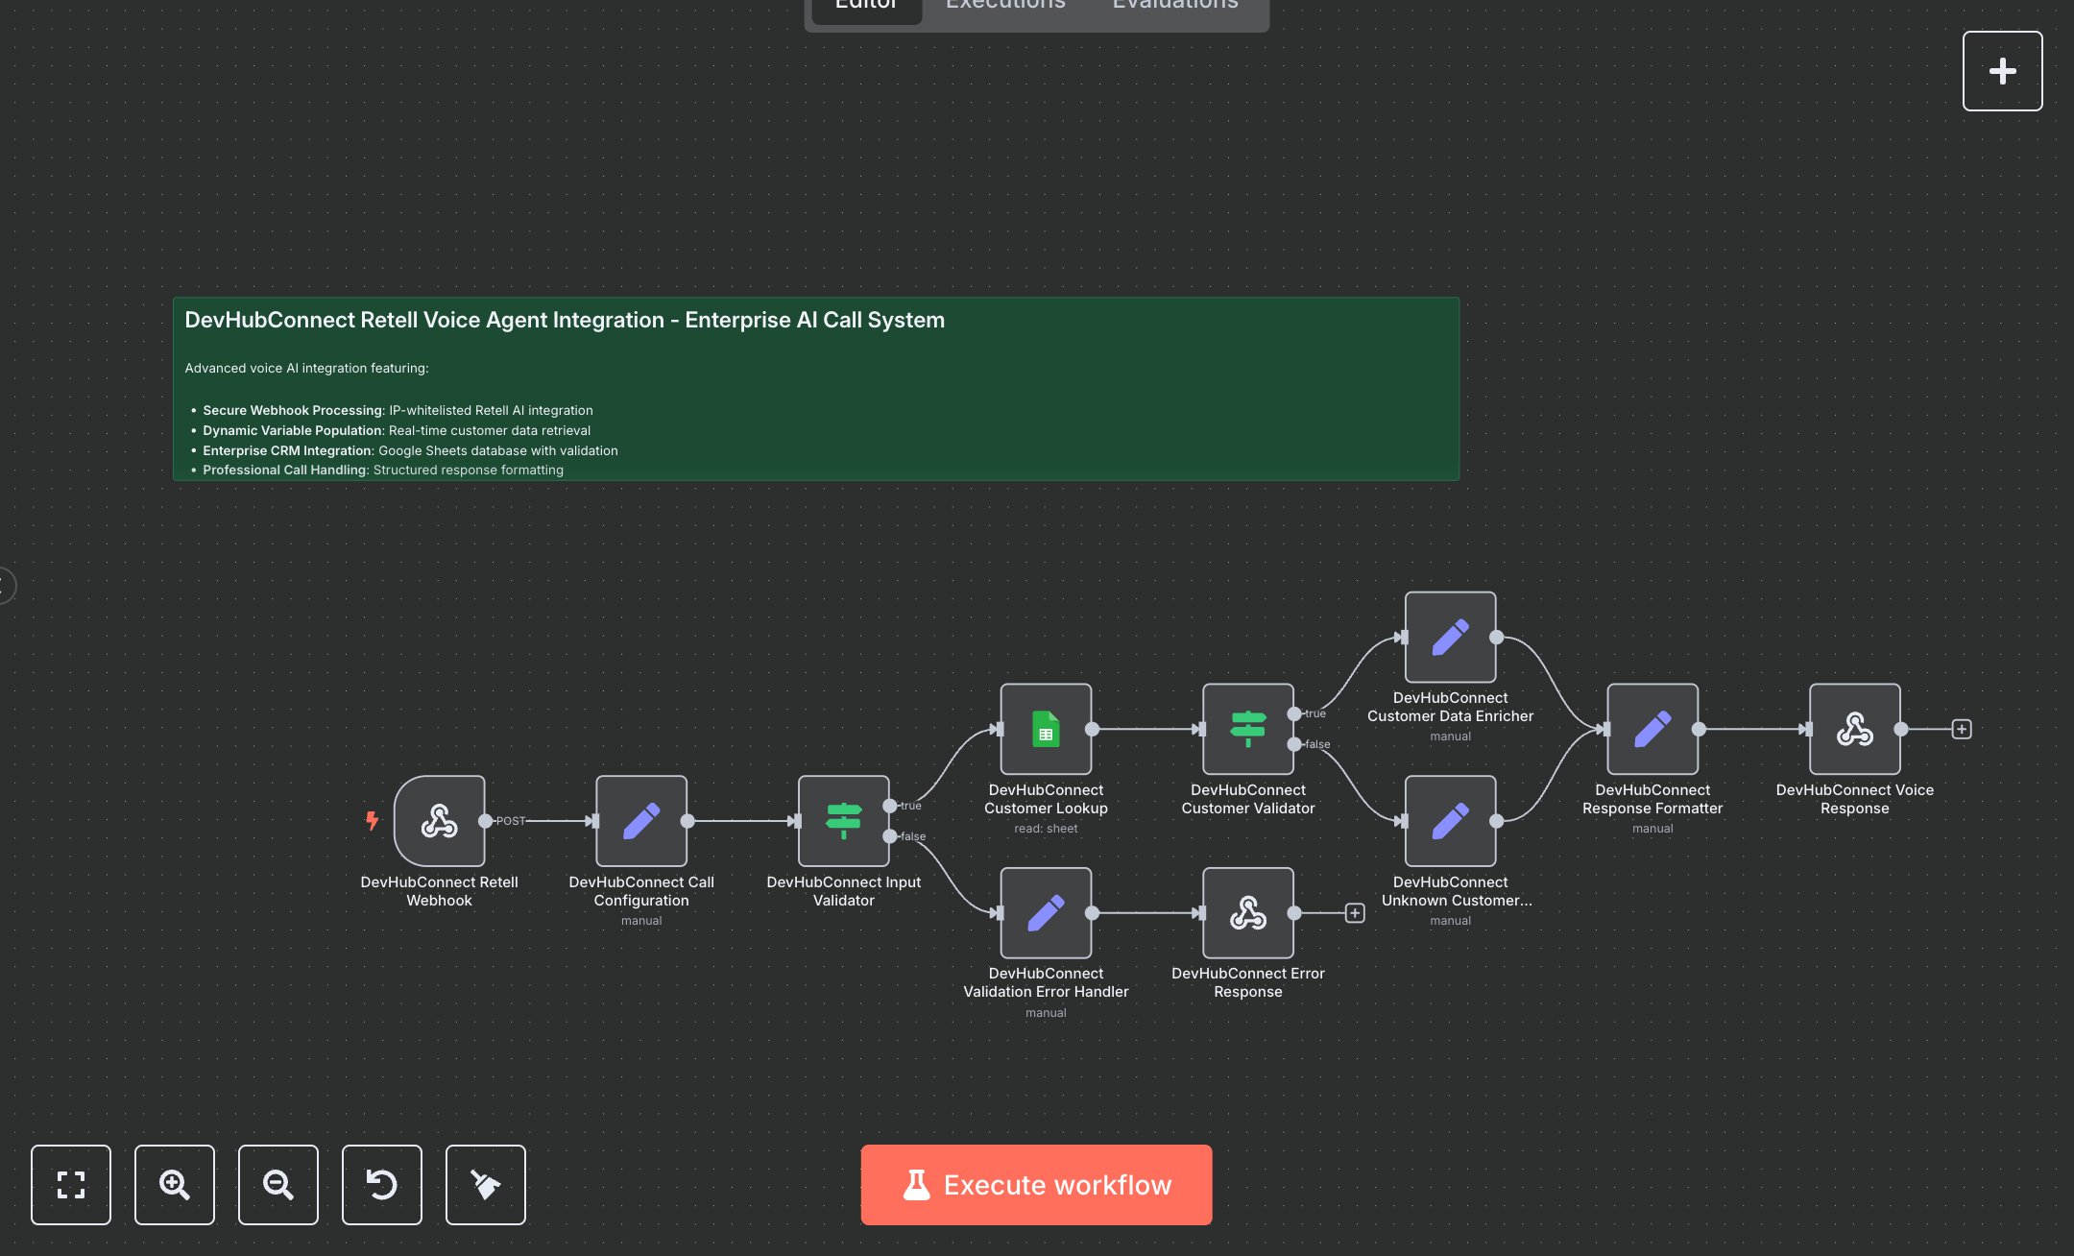Open the Customer Lookup Google Sheets node
The height and width of the screenshot is (1256, 2074).
[x=1045, y=730]
